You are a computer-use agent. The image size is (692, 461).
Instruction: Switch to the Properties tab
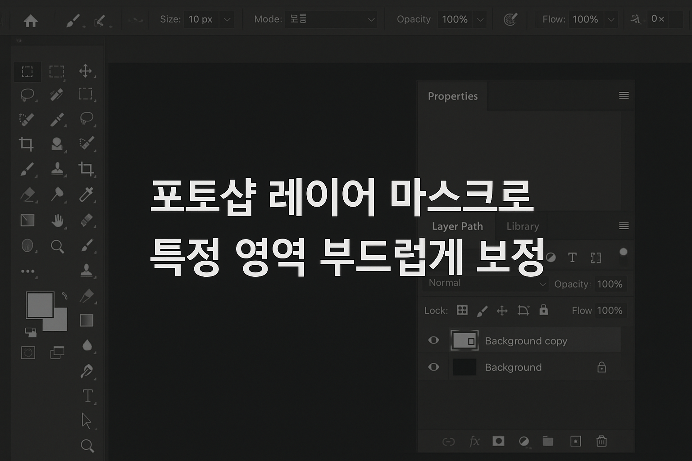pyautogui.click(x=453, y=96)
